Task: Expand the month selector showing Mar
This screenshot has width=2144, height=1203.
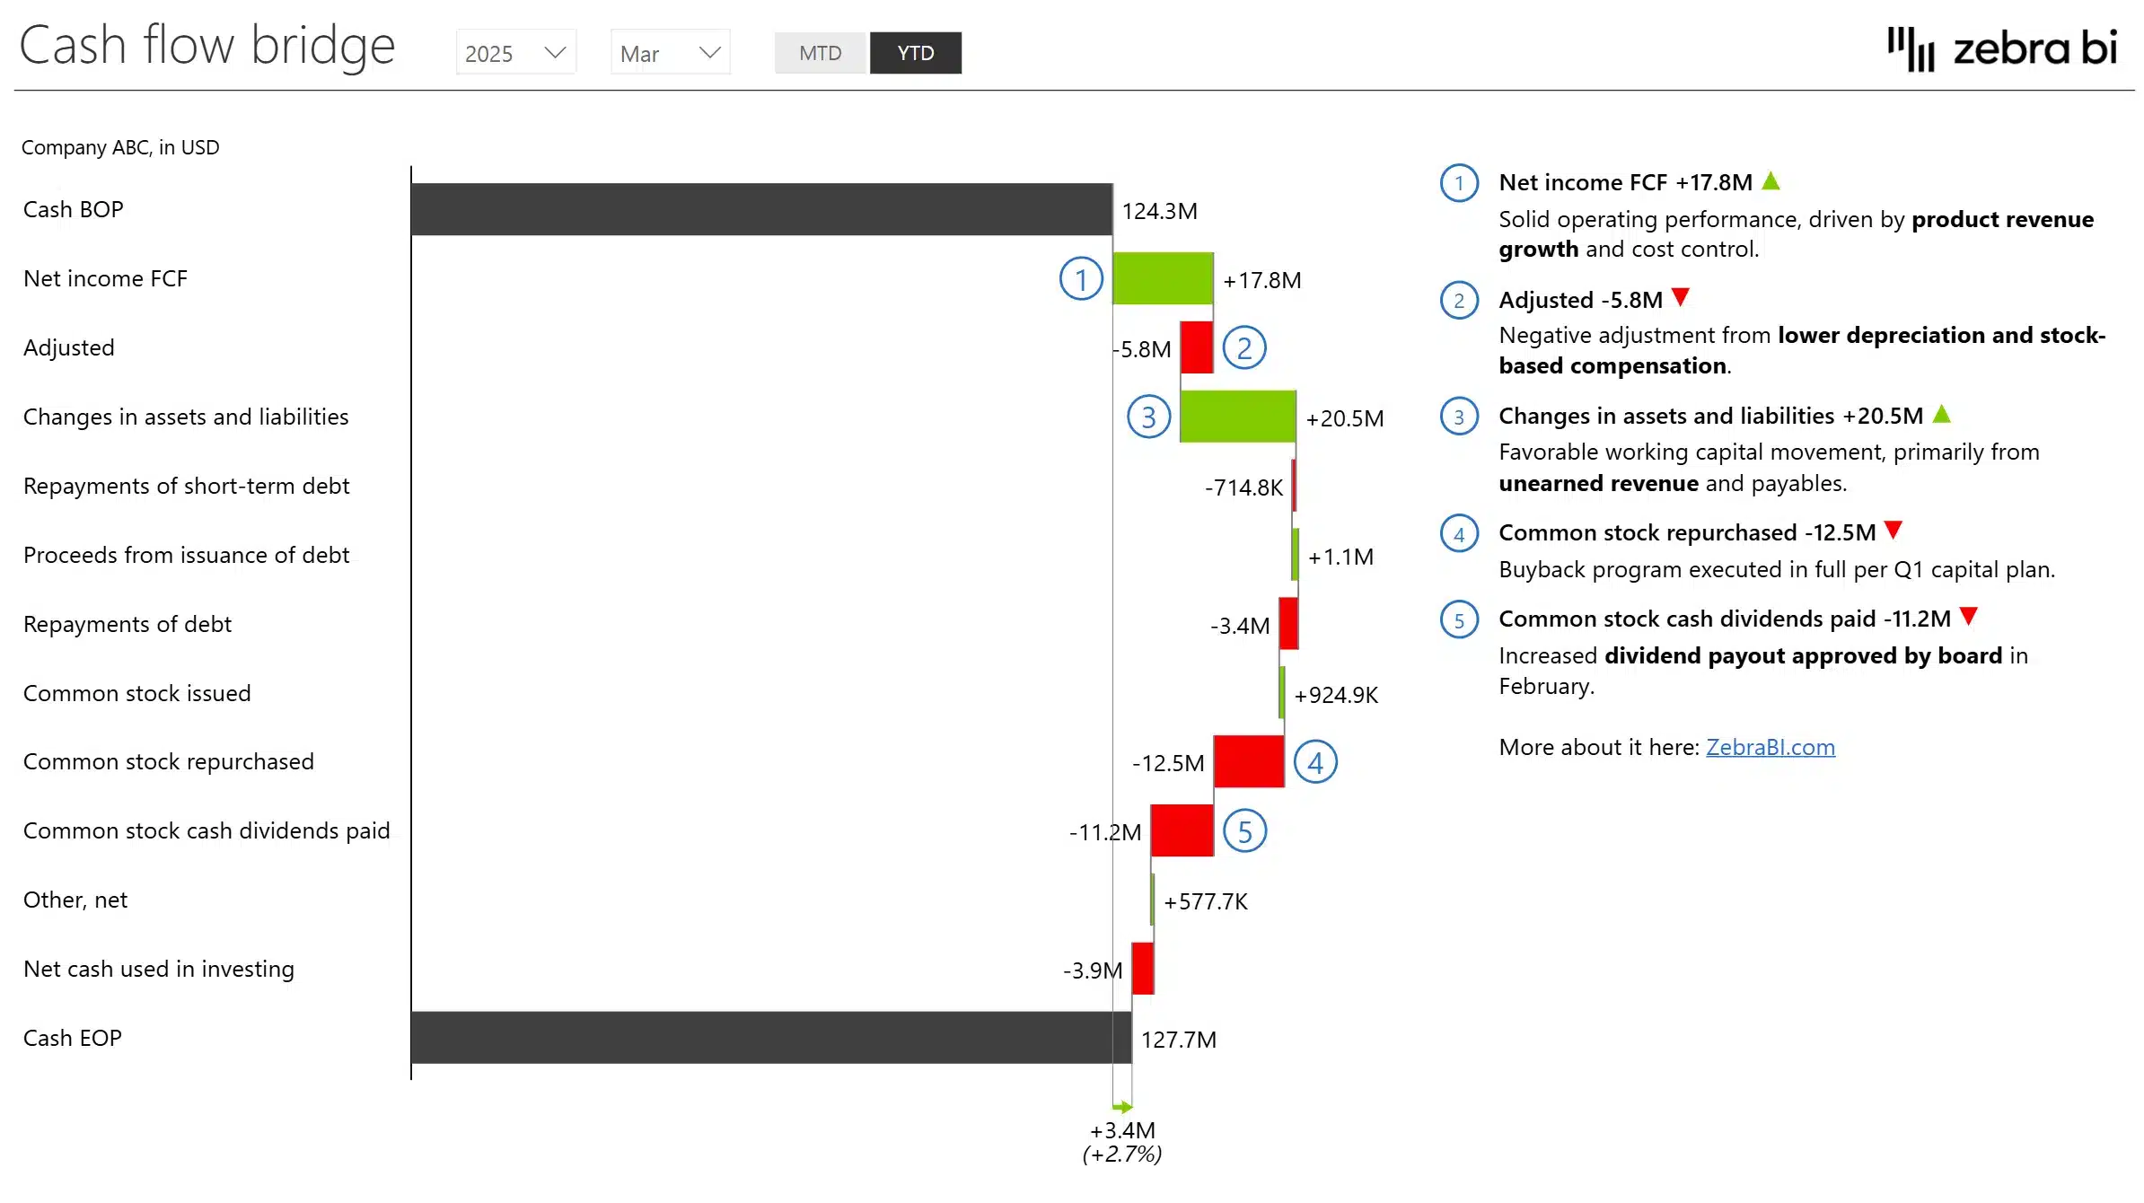Action: (x=669, y=53)
